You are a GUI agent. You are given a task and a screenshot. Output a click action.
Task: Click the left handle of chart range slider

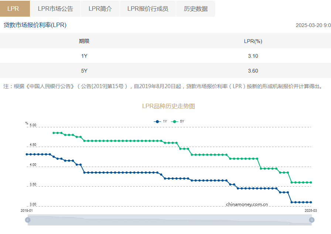[28, 220]
